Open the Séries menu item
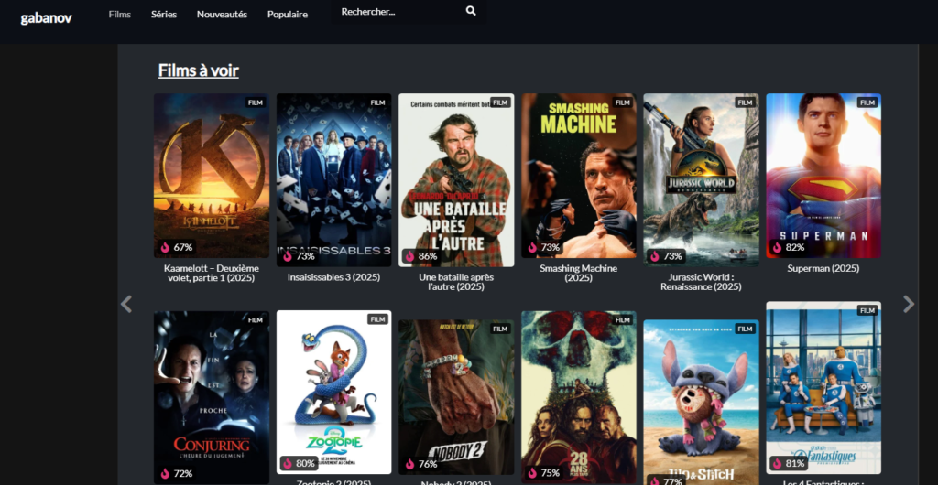The width and height of the screenshot is (938, 485). coord(164,15)
